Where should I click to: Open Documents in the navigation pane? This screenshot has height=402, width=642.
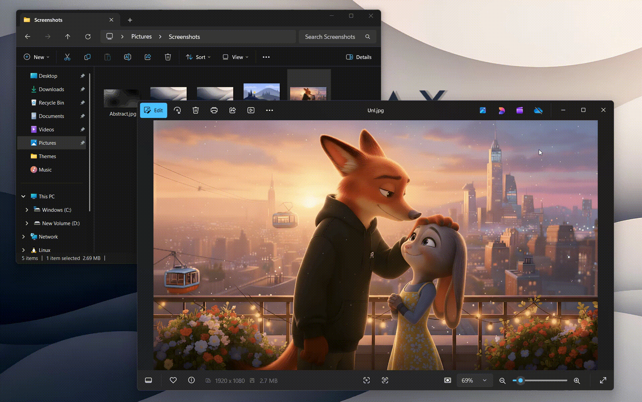51,116
